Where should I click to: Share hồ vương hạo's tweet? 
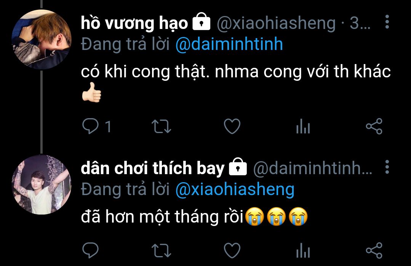point(374,126)
